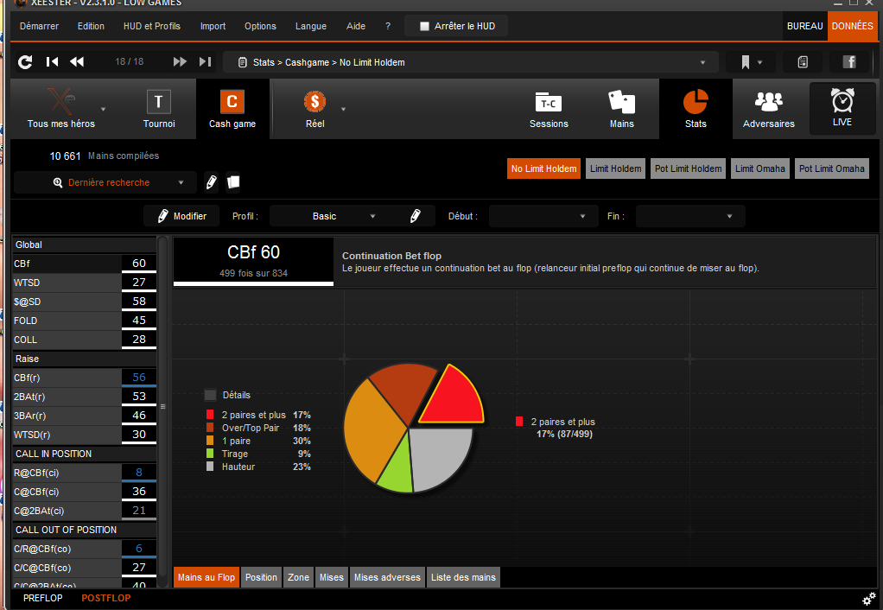The image size is (883, 610).
Task: Click the stats list vertical scrollbar
Action: coord(162,407)
